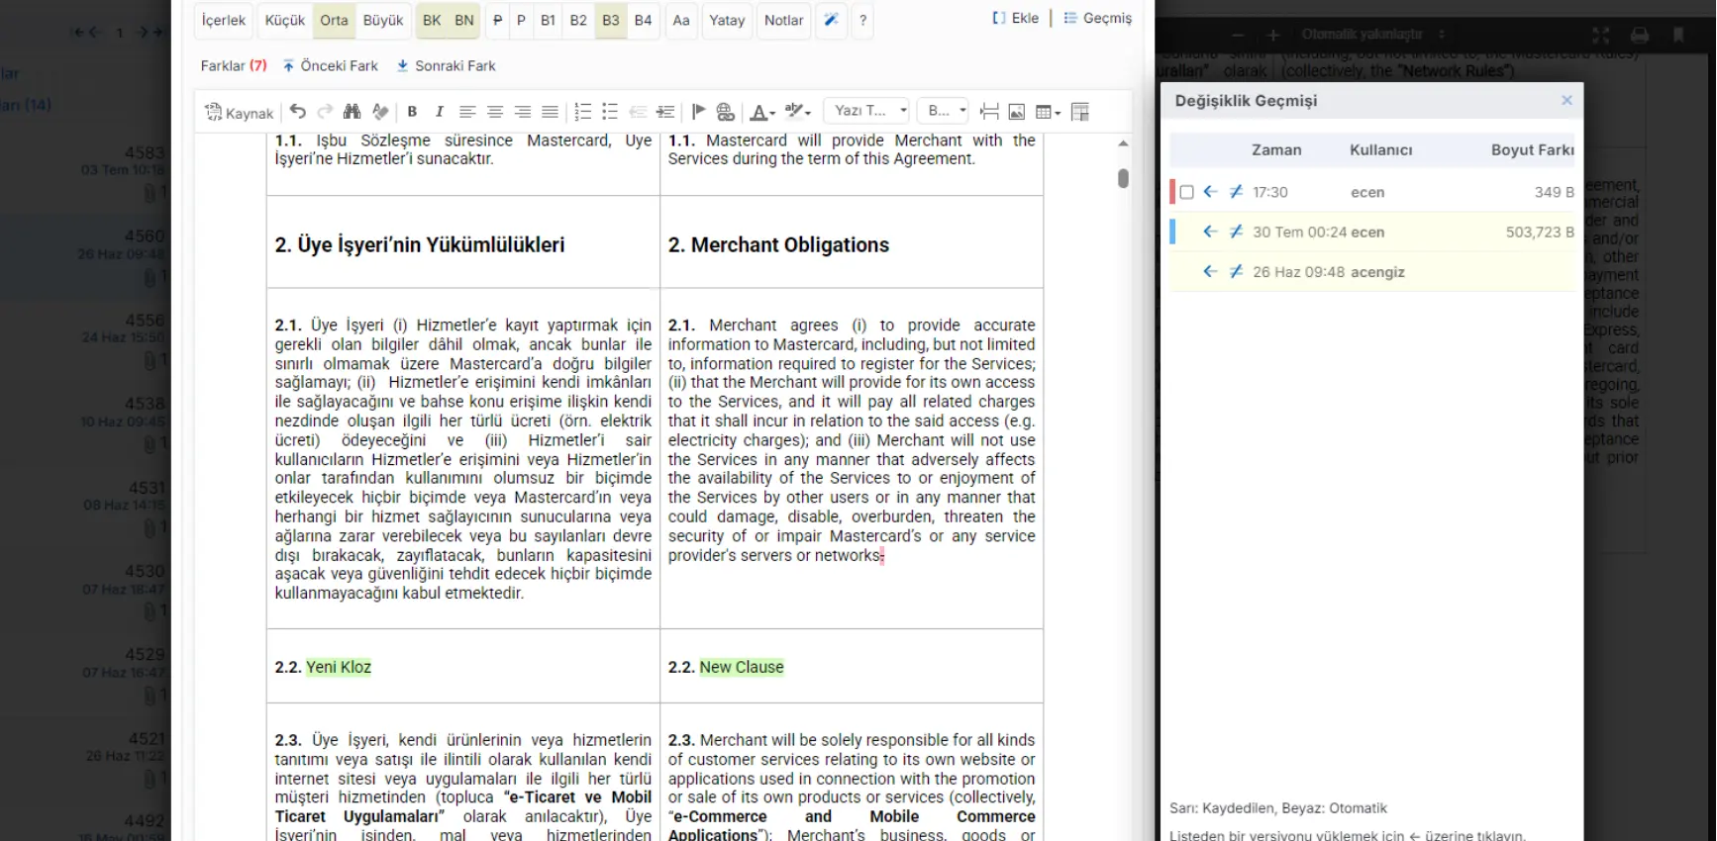Toggle the B3 heading option

click(x=611, y=20)
